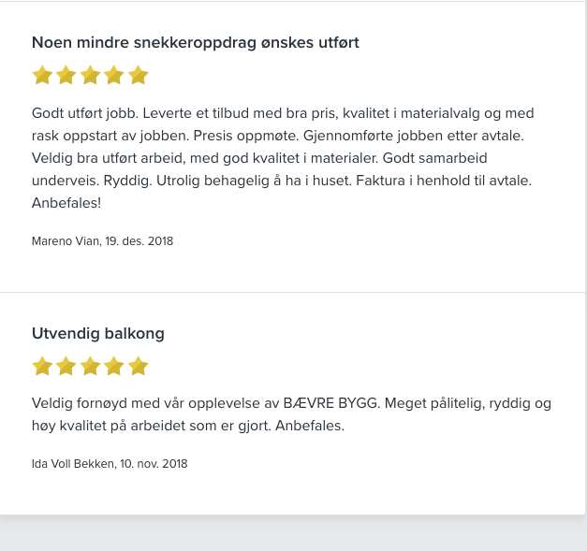Click first star of Utvendig balkong review
587x551 pixels.
42,366
